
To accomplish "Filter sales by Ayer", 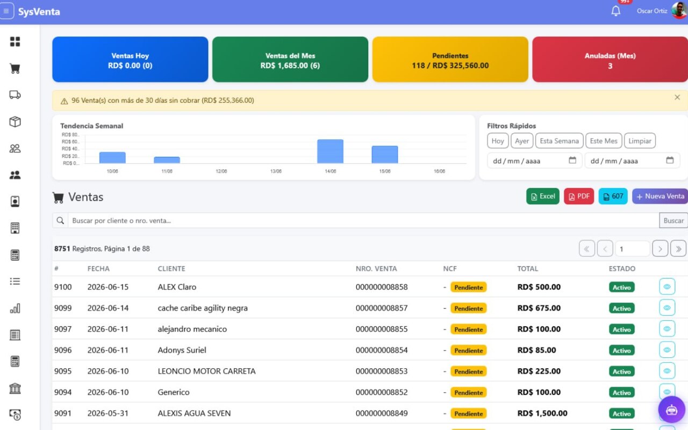I will (522, 141).
